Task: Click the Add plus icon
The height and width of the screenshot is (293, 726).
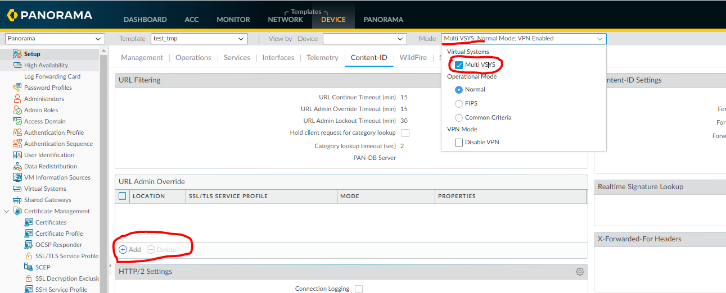Action: point(123,250)
